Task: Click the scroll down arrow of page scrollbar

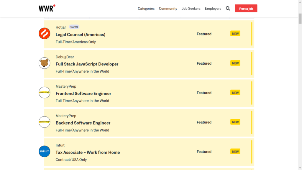Action: 300,168
